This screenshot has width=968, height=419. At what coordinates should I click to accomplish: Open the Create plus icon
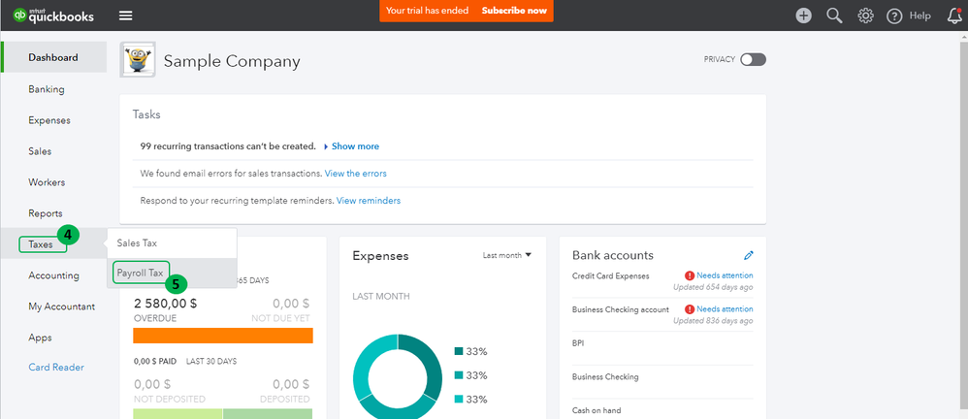point(803,16)
